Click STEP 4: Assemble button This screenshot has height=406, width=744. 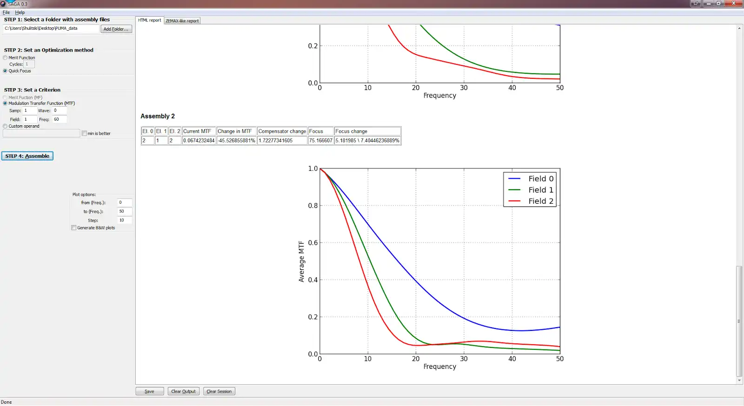point(27,156)
